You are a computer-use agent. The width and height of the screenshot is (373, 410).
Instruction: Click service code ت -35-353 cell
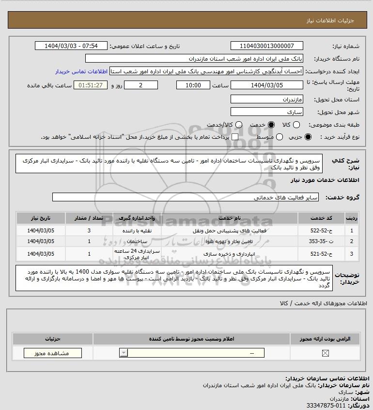point(321,241)
